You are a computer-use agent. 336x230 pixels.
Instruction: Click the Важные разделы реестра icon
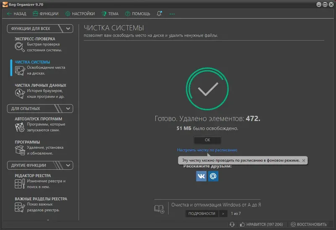pos(20,207)
